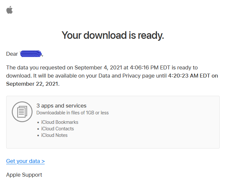Click the bullet before iCloud Notes
235x189 pixels.
click(38, 136)
